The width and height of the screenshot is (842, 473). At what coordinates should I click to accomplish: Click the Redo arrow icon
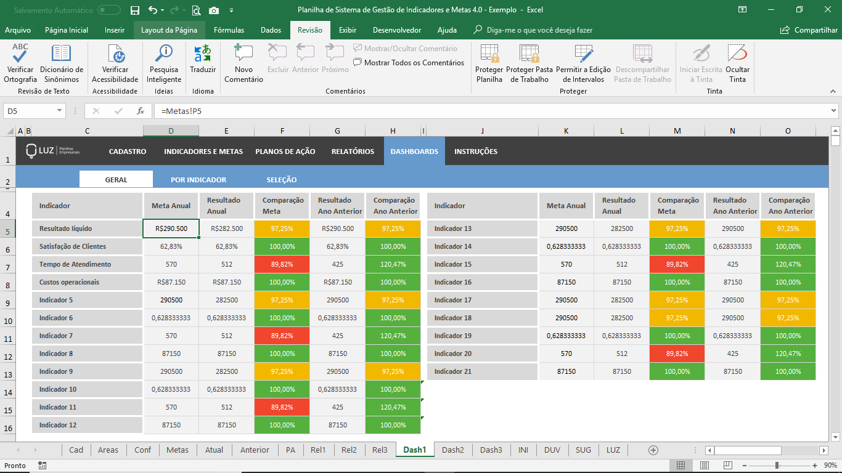click(x=175, y=10)
